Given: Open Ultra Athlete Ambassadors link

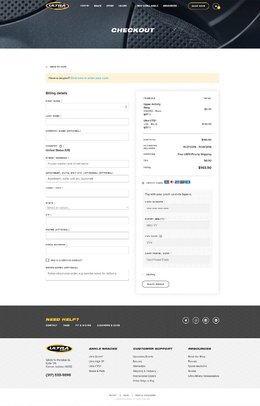Looking at the screenshot, I should pos(204,376).
